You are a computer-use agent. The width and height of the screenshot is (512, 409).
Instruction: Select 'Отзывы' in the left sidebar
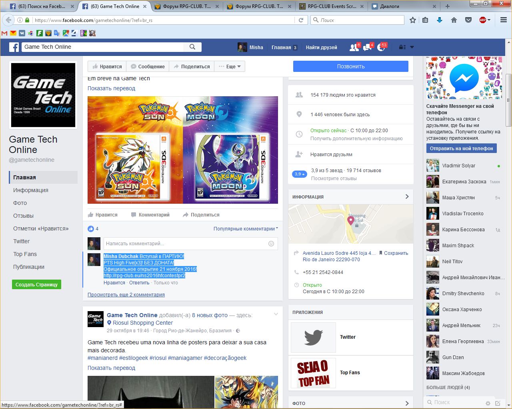pyautogui.click(x=23, y=216)
